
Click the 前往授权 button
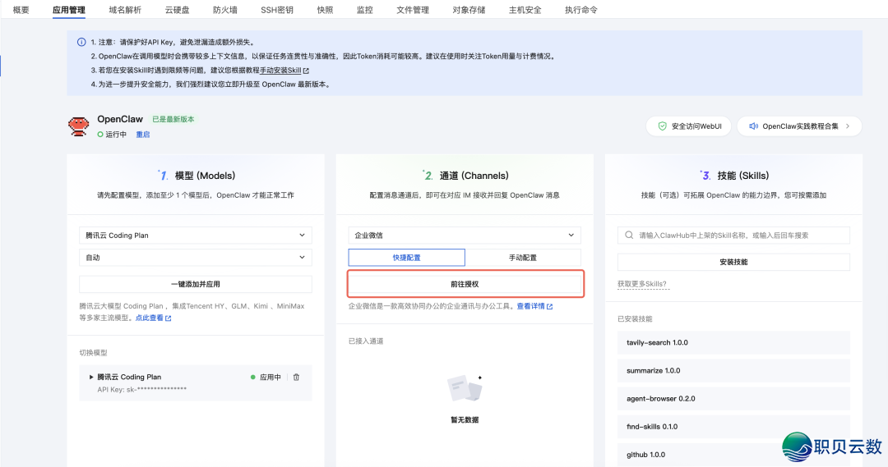(465, 284)
